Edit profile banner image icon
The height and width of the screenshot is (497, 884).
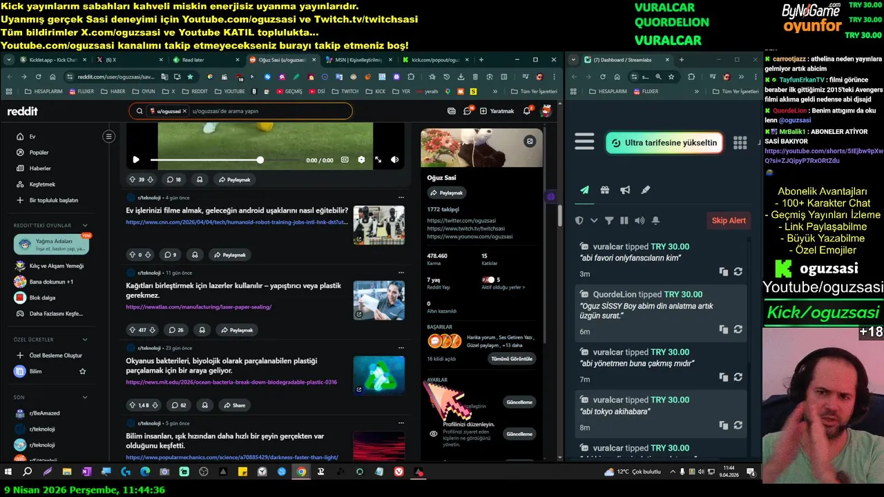pos(530,141)
